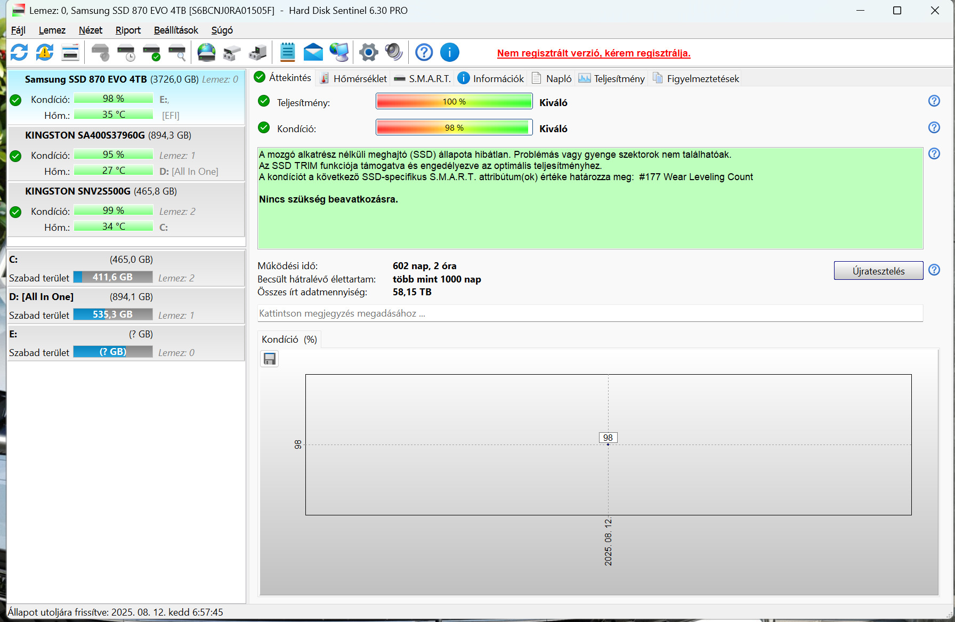The height and width of the screenshot is (622, 955).
Task: Open the Nézet menu
Action: point(91,30)
